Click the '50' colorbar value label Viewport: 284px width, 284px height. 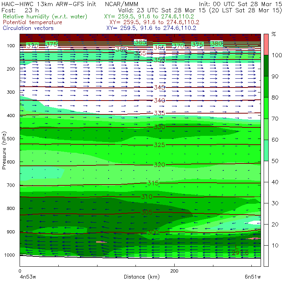275,161
